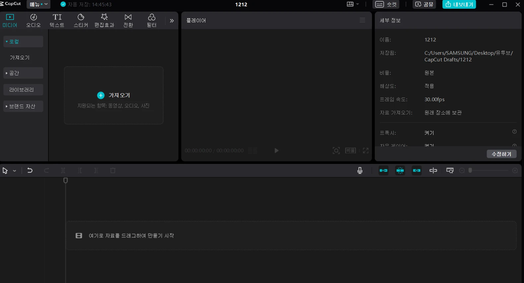The image size is (524, 283).
Task: Toggle clip linkage
Action: pyautogui.click(x=417, y=171)
